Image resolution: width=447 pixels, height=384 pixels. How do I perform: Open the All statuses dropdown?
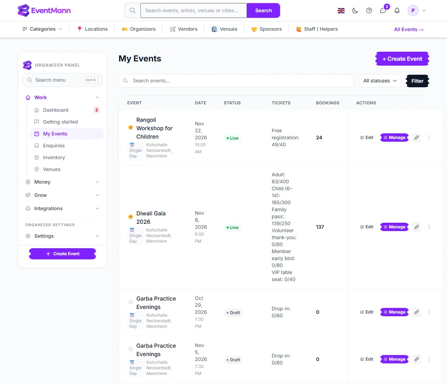click(380, 81)
